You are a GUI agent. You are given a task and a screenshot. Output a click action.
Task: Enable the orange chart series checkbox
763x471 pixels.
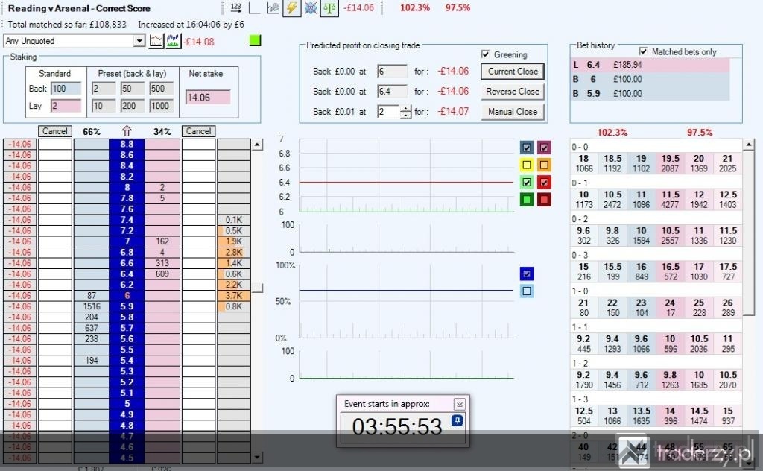click(544, 165)
